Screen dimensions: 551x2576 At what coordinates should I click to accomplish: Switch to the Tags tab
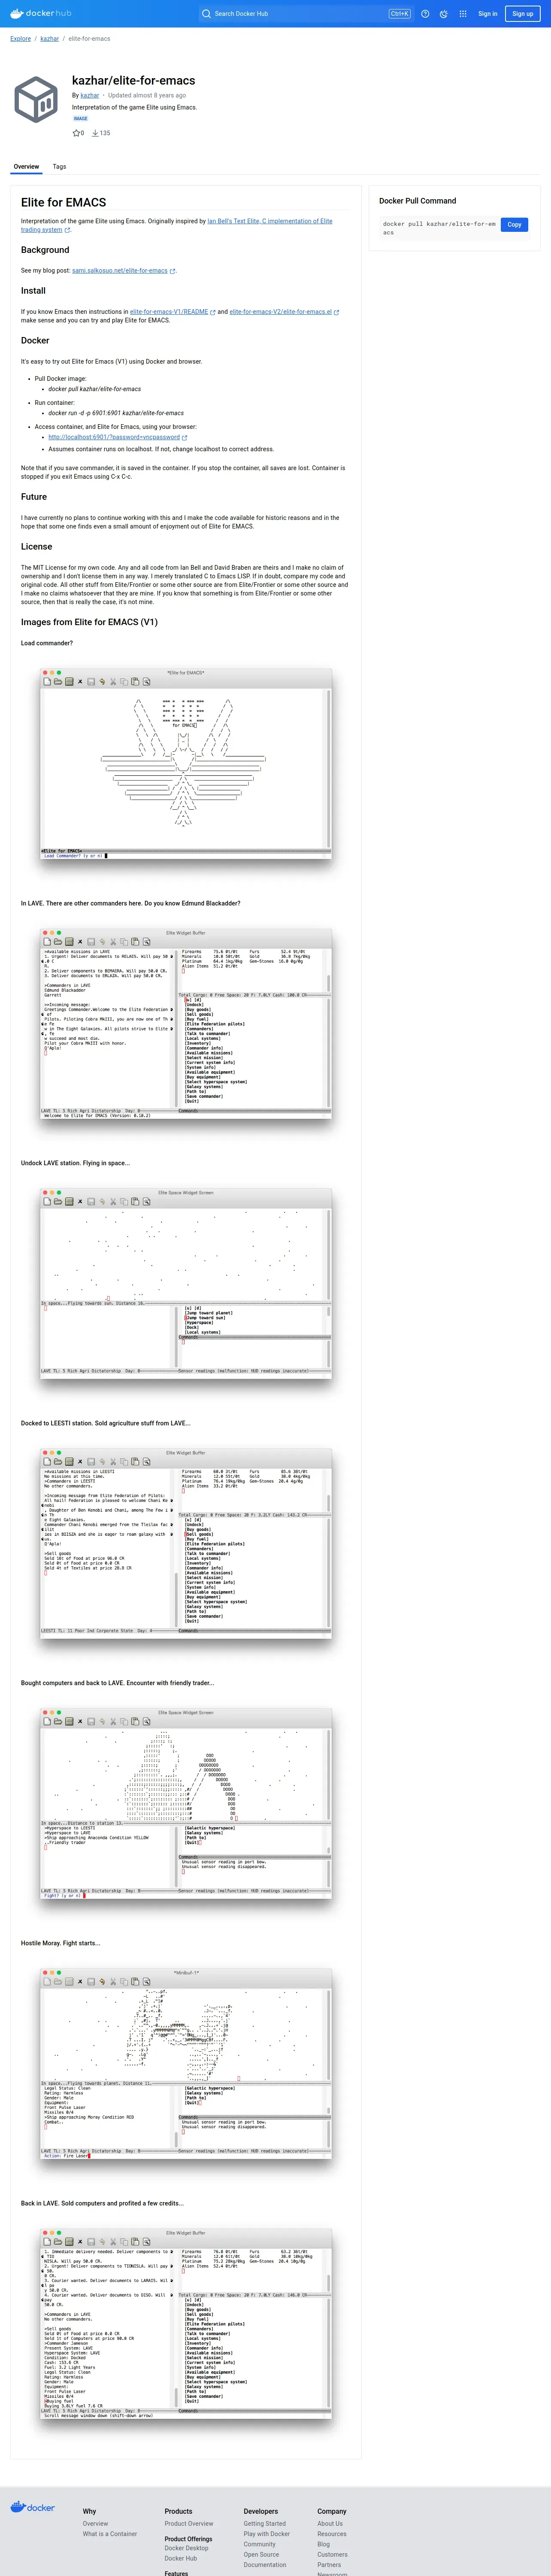pyautogui.click(x=59, y=167)
